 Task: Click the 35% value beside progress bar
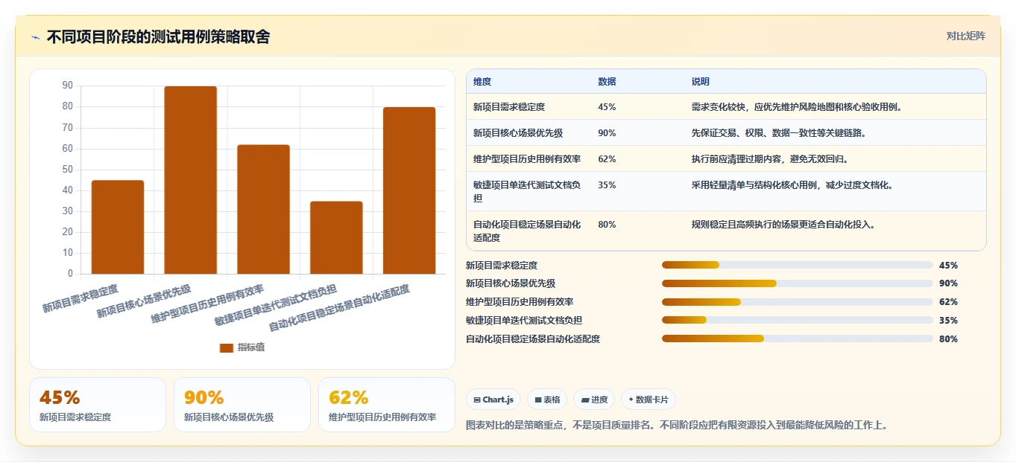click(948, 321)
